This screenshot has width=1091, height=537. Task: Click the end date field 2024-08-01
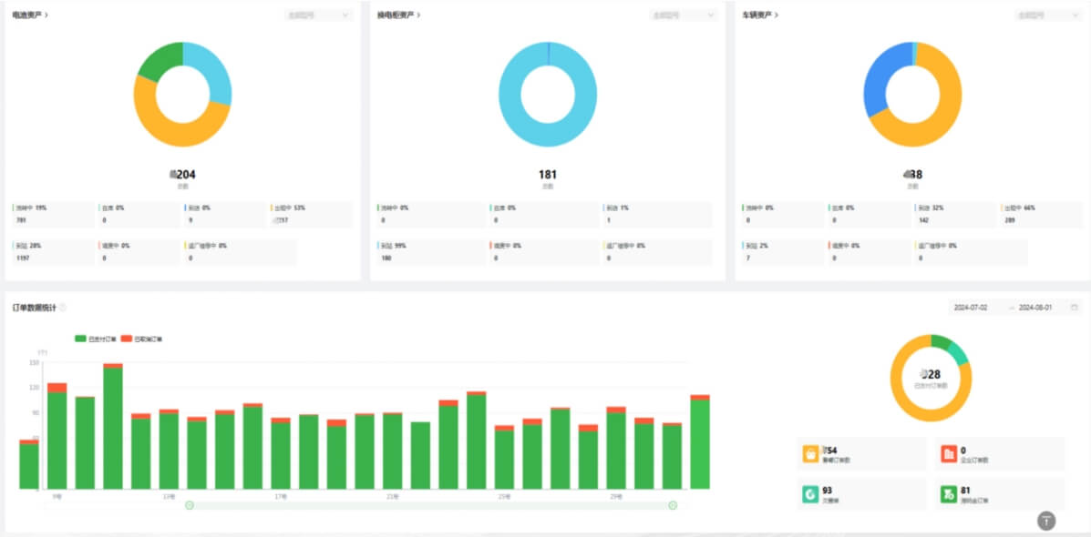click(1035, 308)
